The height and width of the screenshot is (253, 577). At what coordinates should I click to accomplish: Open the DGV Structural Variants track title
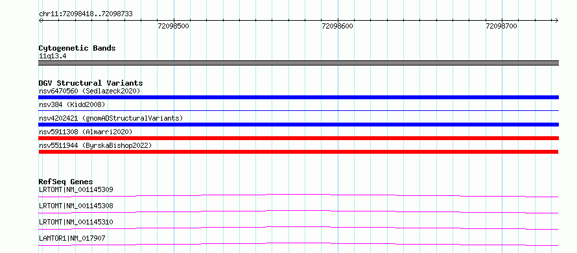91,83
